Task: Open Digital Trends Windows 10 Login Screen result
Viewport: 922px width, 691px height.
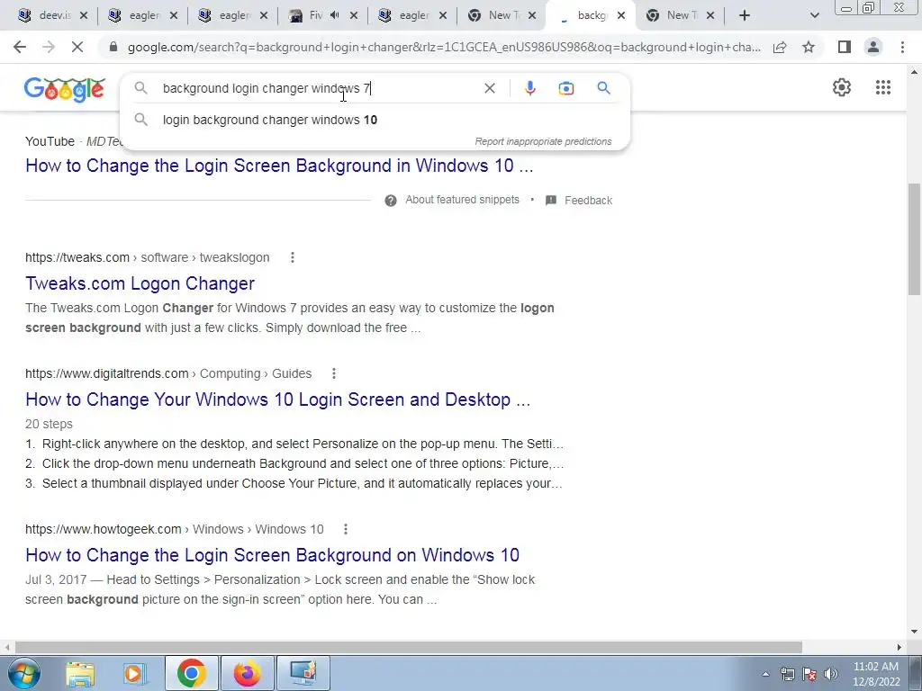Action: pyautogui.click(x=277, y=399)
